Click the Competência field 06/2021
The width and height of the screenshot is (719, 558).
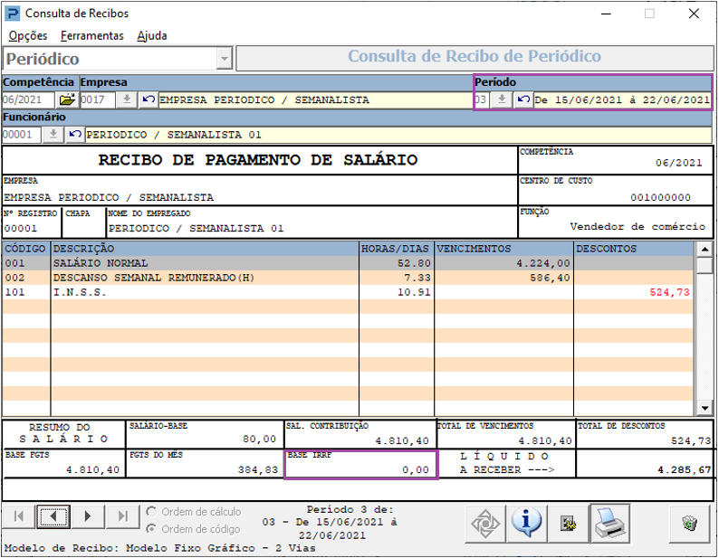[x=28, y=99]
